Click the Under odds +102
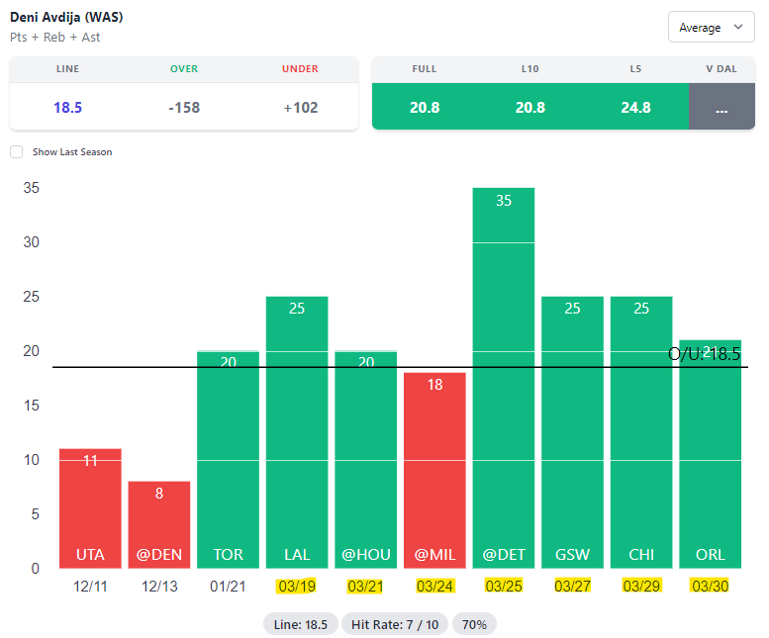The image size is (769, 638). point(300,107)
